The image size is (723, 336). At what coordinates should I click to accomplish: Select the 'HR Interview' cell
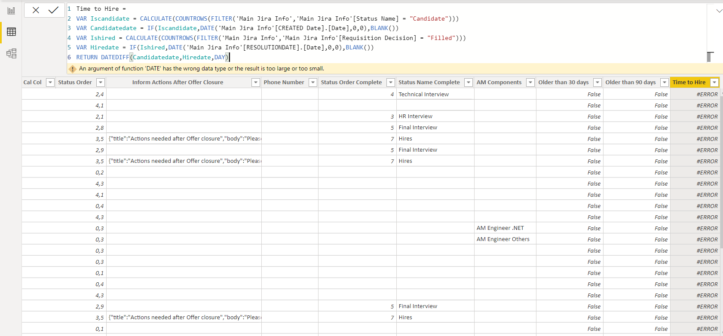click(435, 116)
